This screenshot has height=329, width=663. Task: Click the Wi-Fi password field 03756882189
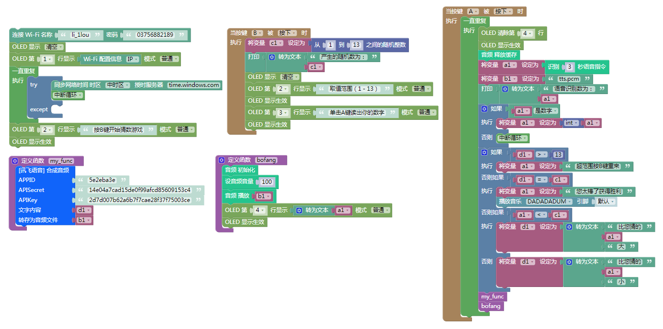155,35
